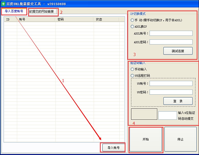
Task: Click the captcha image placeholder box
Action: click(x=144, y=114)
